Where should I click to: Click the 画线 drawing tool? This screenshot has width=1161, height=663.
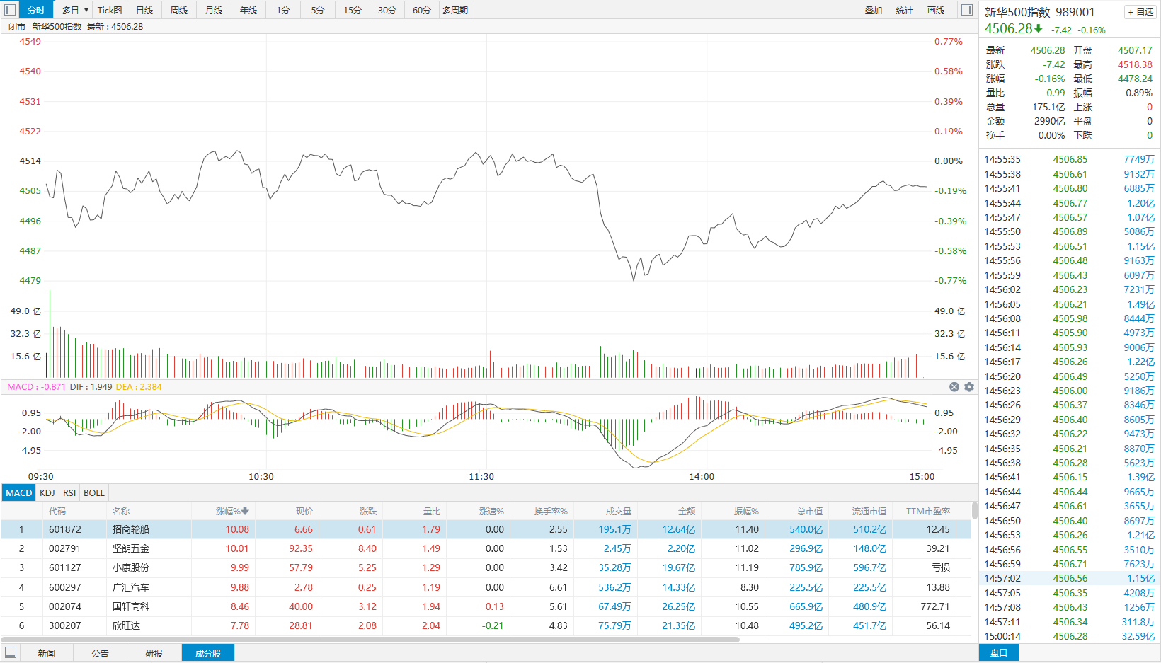pos(936,10)
